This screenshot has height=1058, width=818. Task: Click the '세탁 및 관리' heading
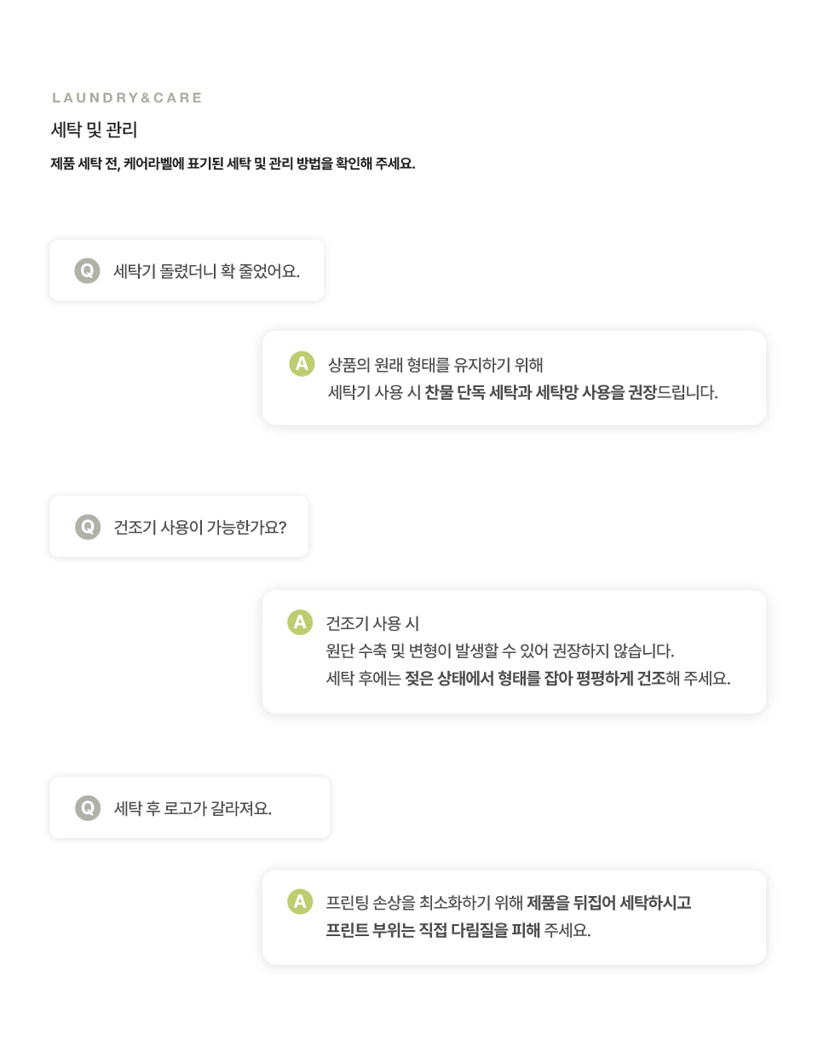(94, 130)
